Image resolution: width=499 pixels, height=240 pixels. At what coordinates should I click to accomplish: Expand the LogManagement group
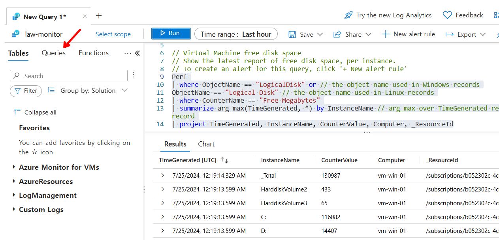[15, 195]
